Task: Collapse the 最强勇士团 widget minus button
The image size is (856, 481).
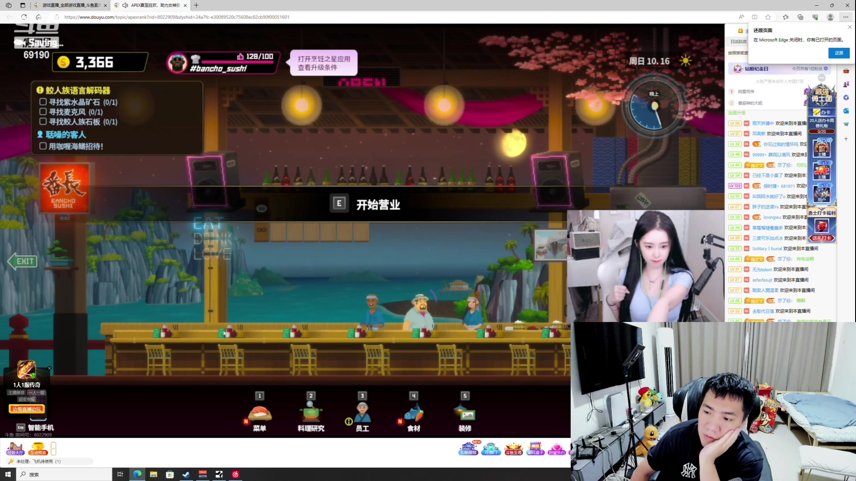Action: point(822,77)
